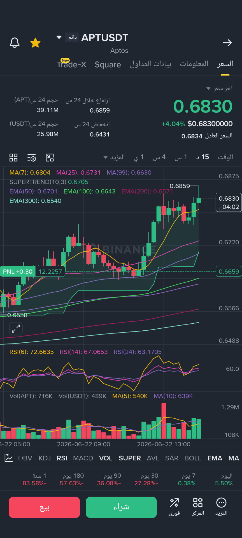The width and height of the screenshot is (242, 538).
Task: Tap the 180 يوم performance value
Action: [72, 479]
